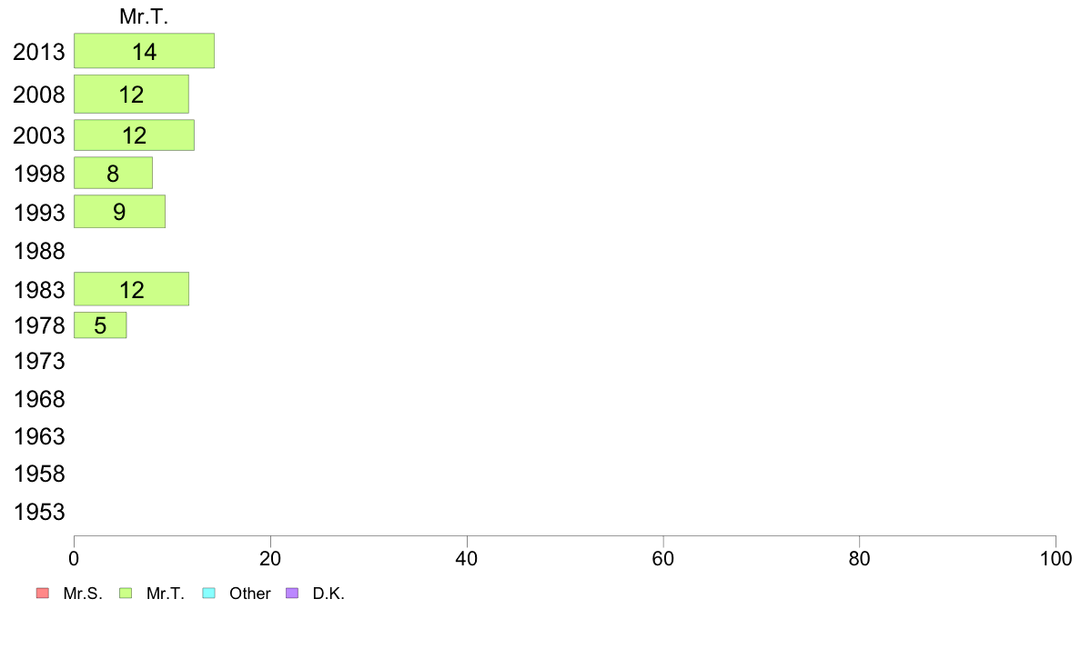Click the 60 axis tick label
Image resolution: width=1081 pixels, height=669 pixels.
click(x=663, y=558)
